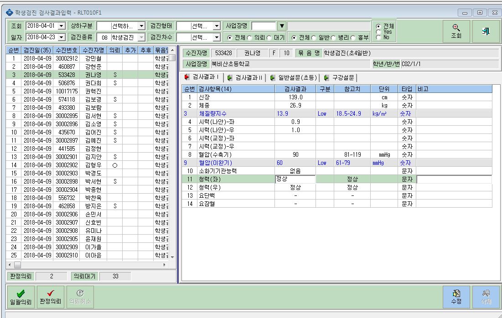Click the 일괄의뢰 green checkmark icon
This screenshot has width=502, height=318.
[21, 293]
